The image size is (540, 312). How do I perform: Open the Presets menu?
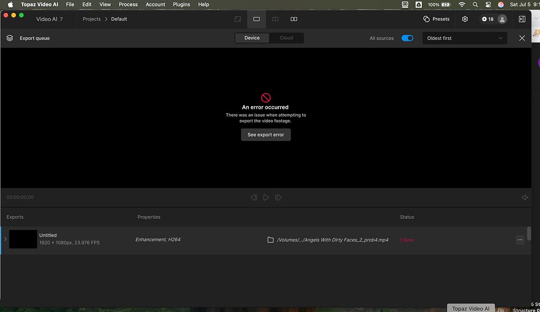436,18
